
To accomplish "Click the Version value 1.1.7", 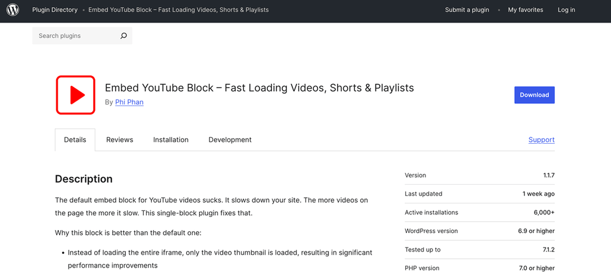I will click(549, 175).
